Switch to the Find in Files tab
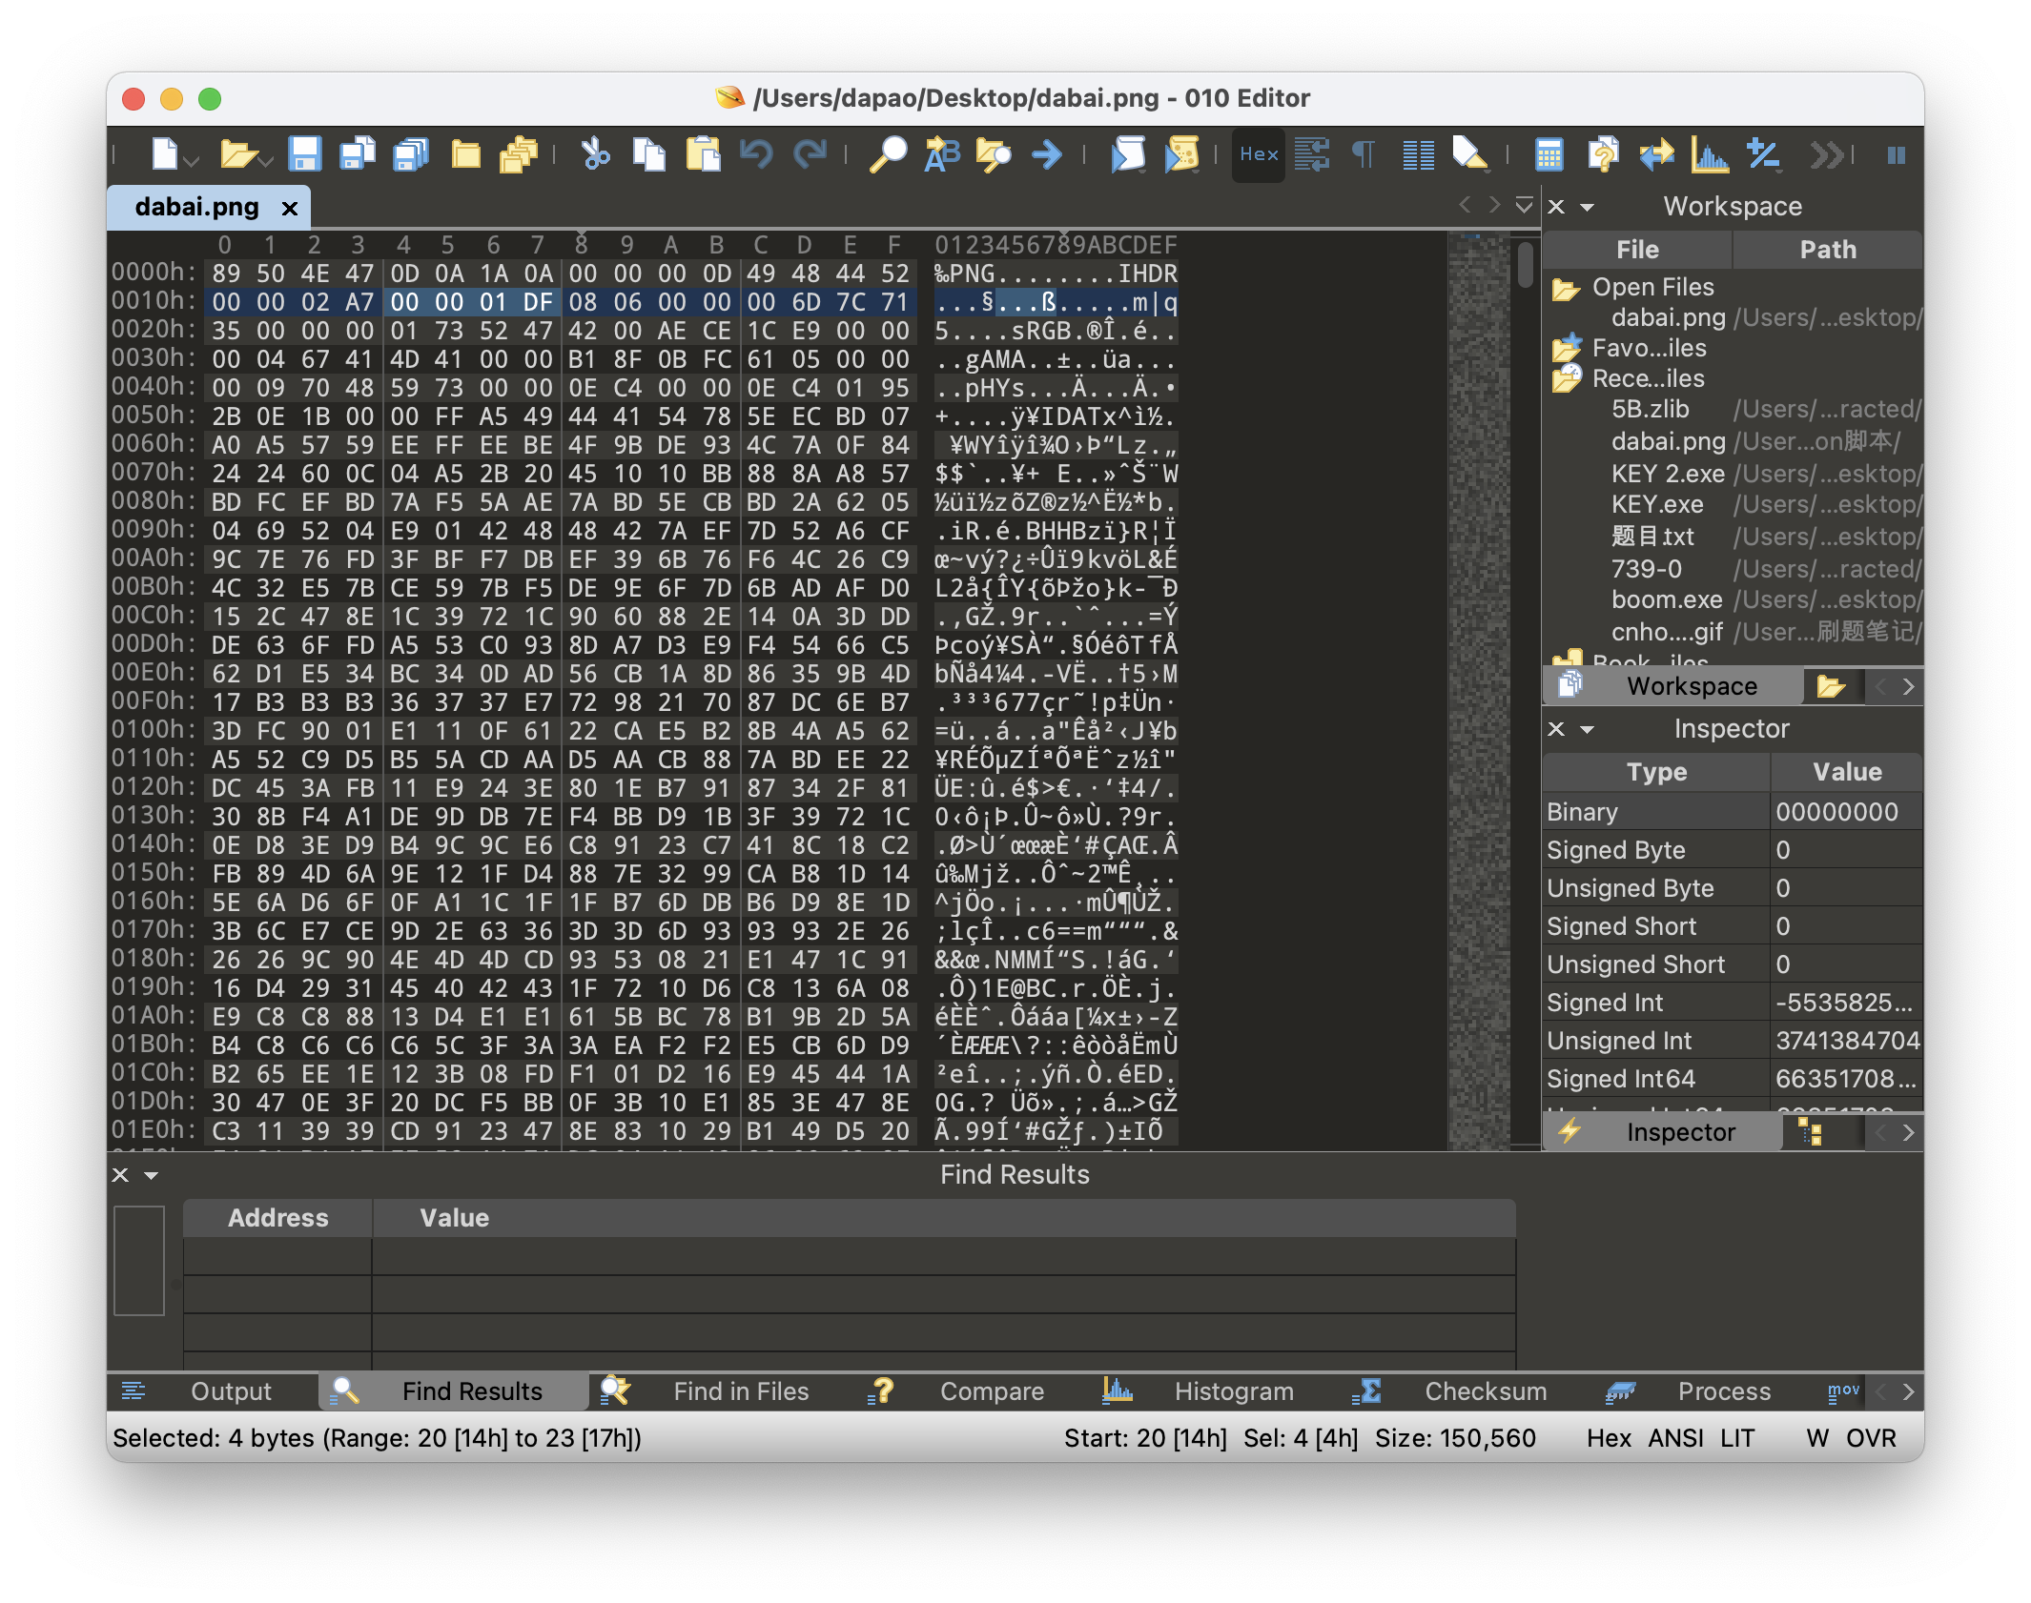 (x=741, y=1391)
